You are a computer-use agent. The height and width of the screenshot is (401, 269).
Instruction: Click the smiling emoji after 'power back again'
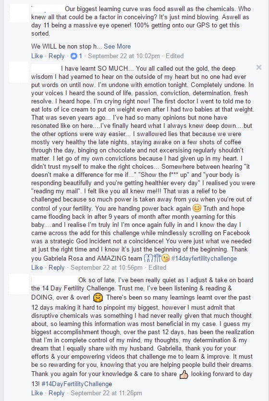[x=196, y=208]
